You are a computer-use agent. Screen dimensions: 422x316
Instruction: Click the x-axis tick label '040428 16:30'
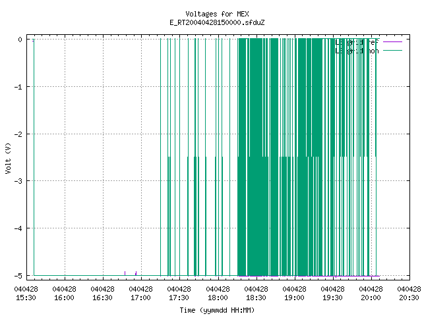coord(103,294)
